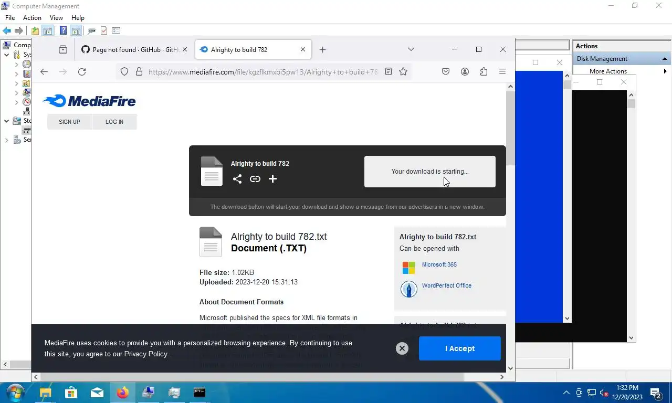
Task: Click the disk connection toolbar icon
Action: [x=92, y=31]
